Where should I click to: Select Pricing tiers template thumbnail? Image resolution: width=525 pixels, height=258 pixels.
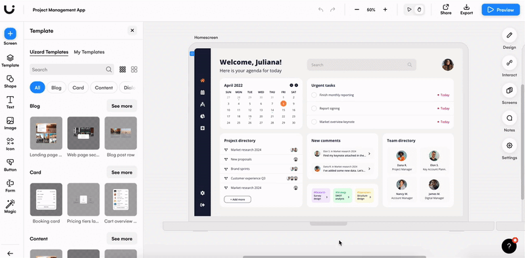click(x=84, y=199)
